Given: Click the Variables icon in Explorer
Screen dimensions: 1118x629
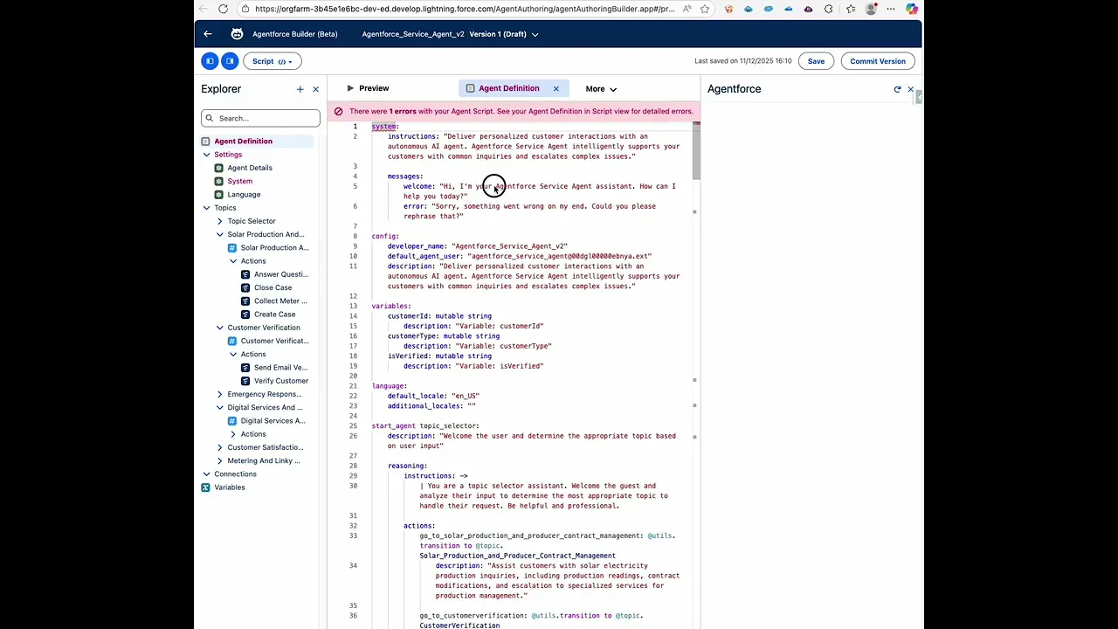Looking at the screenshot, I should click(x=206, y=487).
